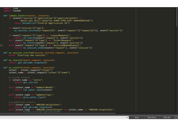Click the "give_water_tips()" call

coord(35,97)
